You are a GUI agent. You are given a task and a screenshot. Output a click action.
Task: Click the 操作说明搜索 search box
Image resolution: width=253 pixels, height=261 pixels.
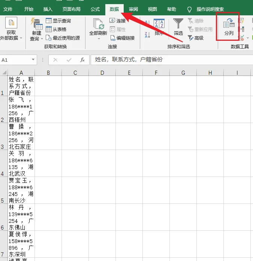coord(210,9)
